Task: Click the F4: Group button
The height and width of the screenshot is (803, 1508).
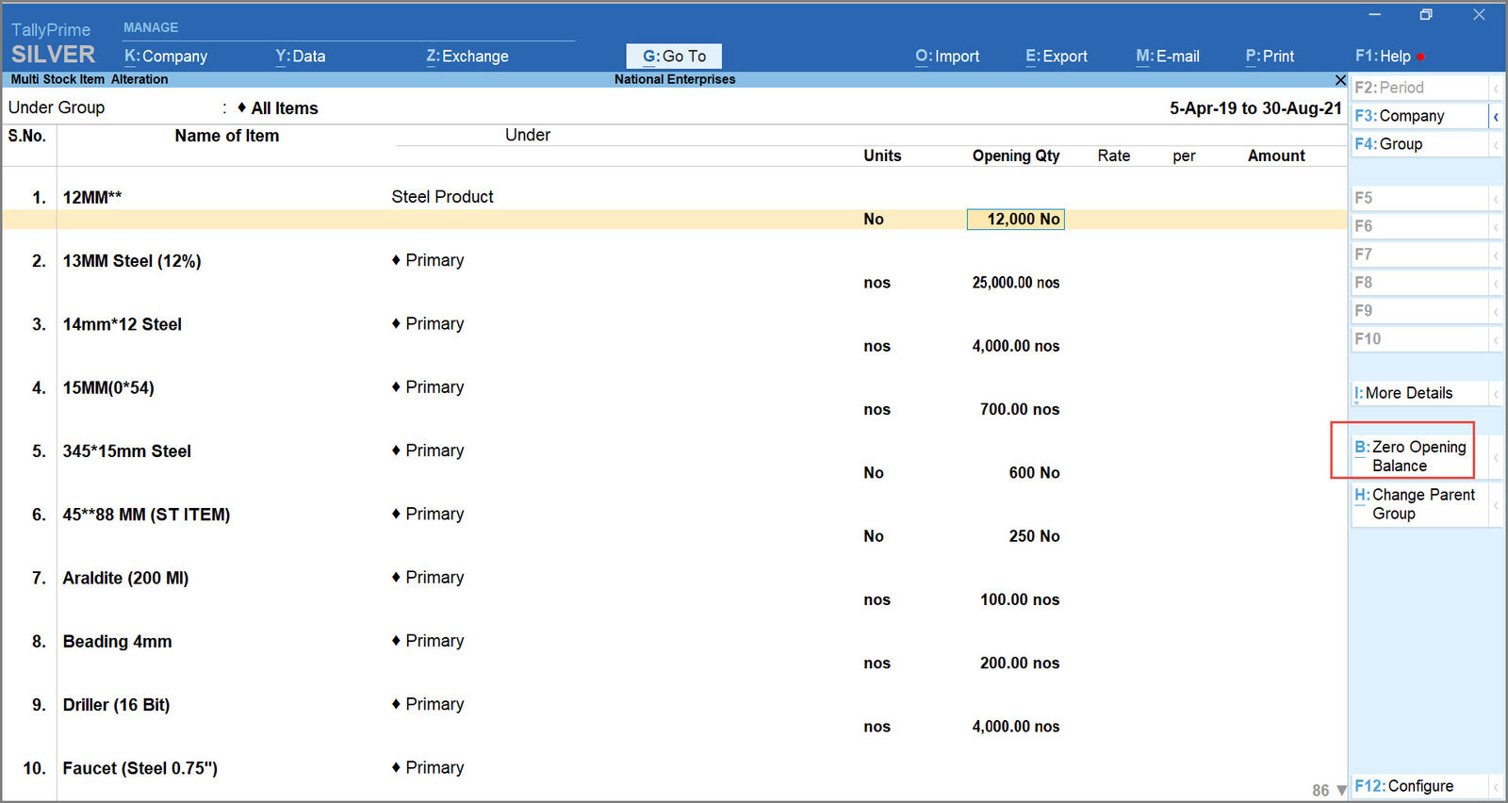Action: pyautogui.click(x=1419, y=144)
